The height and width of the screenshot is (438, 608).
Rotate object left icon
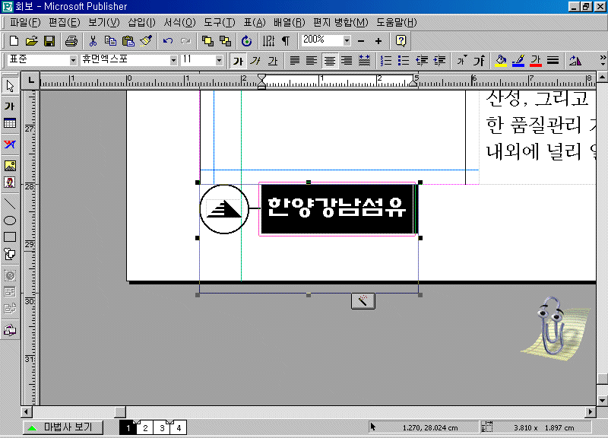tap(575, 61)
